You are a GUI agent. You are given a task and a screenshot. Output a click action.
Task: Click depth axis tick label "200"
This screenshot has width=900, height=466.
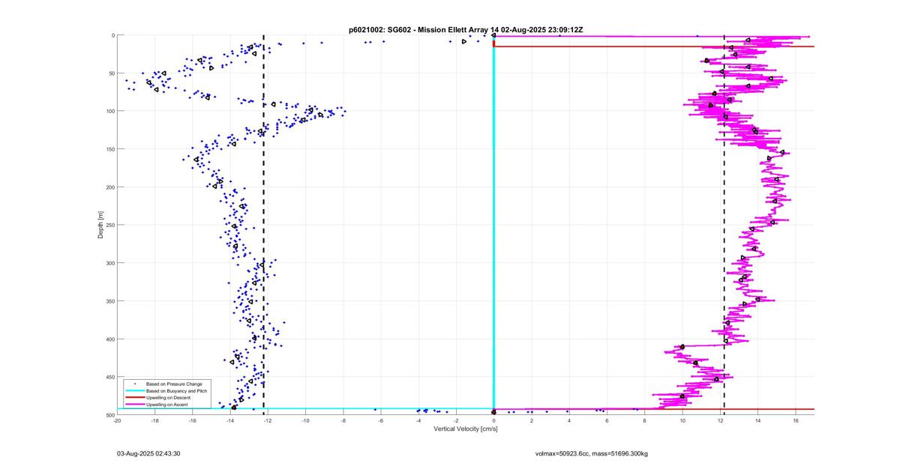tap(109, 187)
